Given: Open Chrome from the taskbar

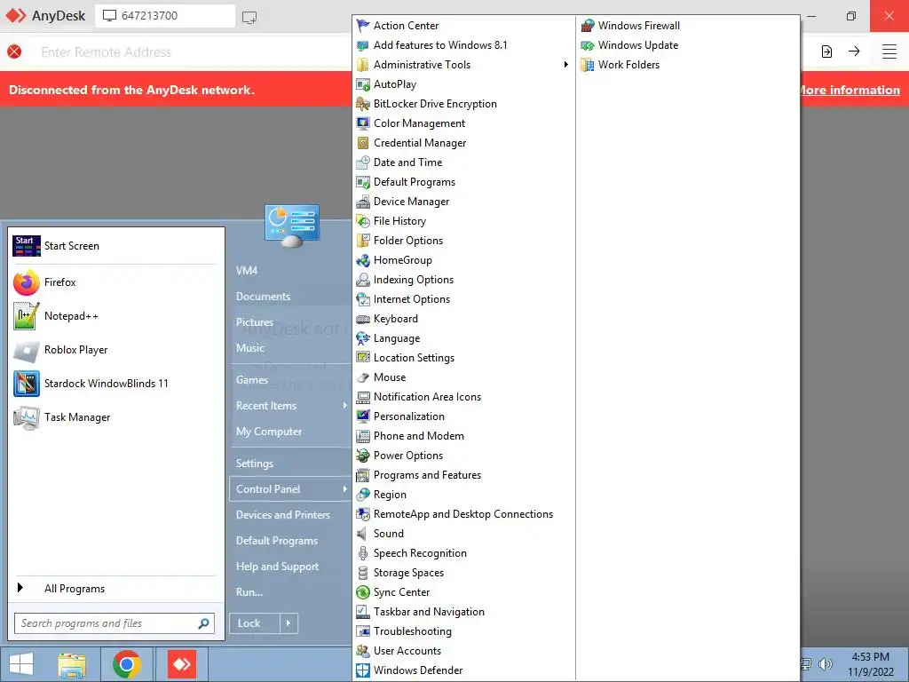Looking at the screenshot, I should 127,664.
